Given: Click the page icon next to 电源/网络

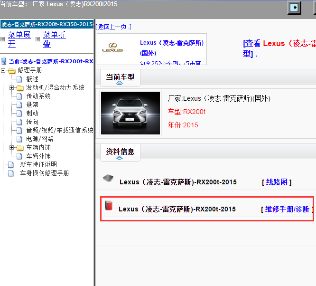Looking at the screenshot, I should [19, 139].
